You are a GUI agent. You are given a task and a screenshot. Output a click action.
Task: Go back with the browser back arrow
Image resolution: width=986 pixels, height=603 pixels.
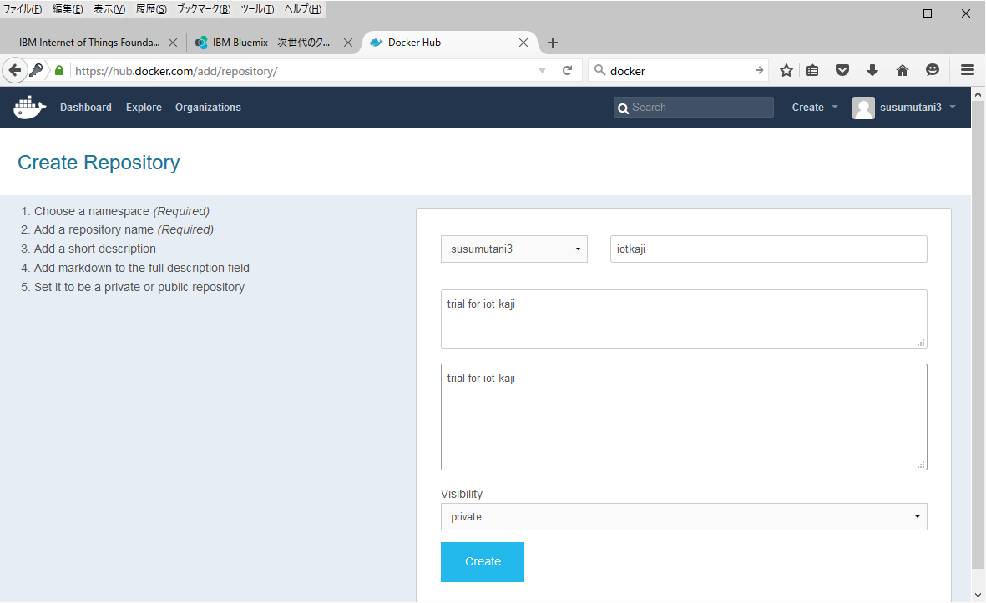pos(14,70)
